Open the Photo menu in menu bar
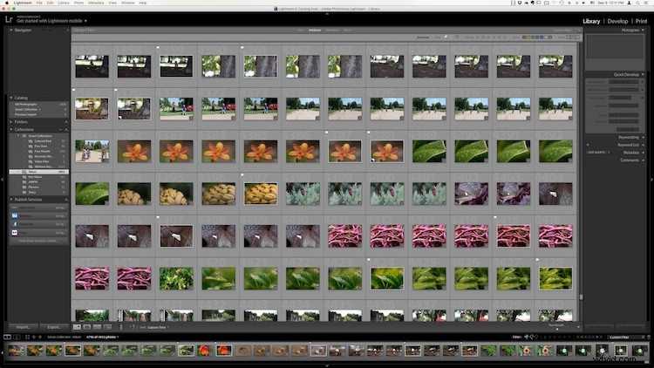The image size is (654, 368). click(78, 3)
